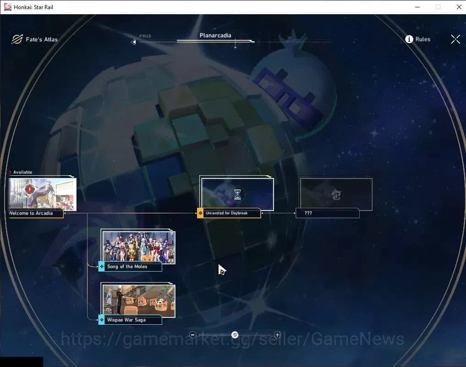The width and height of the screenshot is (466, 367).
Task: Select the Unraveled for Daybreak label
Action: point(226,213)
